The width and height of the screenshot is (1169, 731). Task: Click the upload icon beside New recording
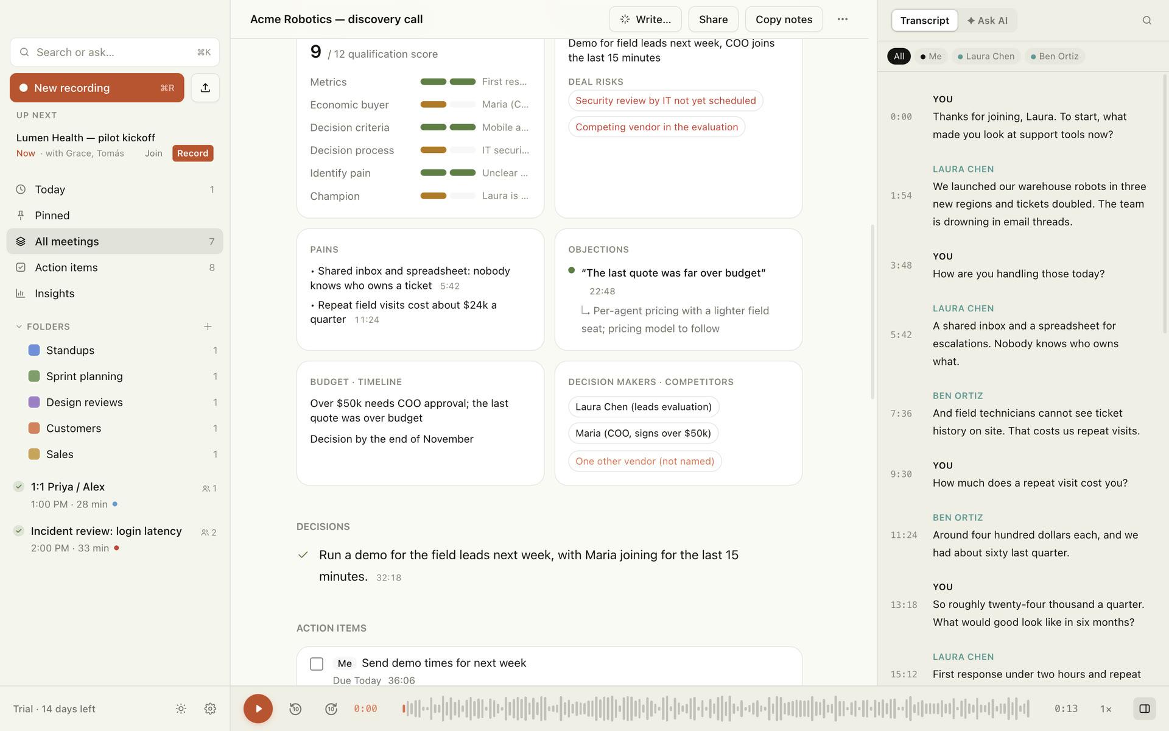click(x=205, y=88)
